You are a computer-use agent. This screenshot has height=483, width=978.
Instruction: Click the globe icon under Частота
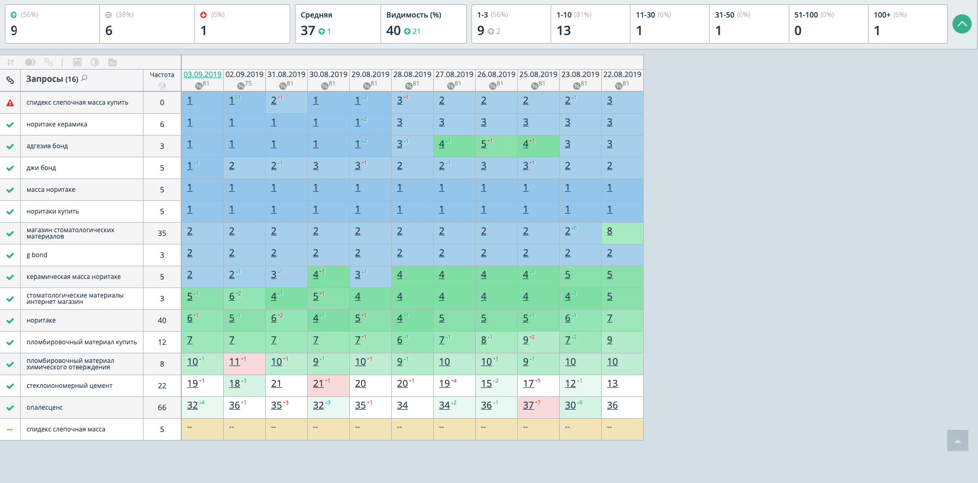[x=162, y=86]
